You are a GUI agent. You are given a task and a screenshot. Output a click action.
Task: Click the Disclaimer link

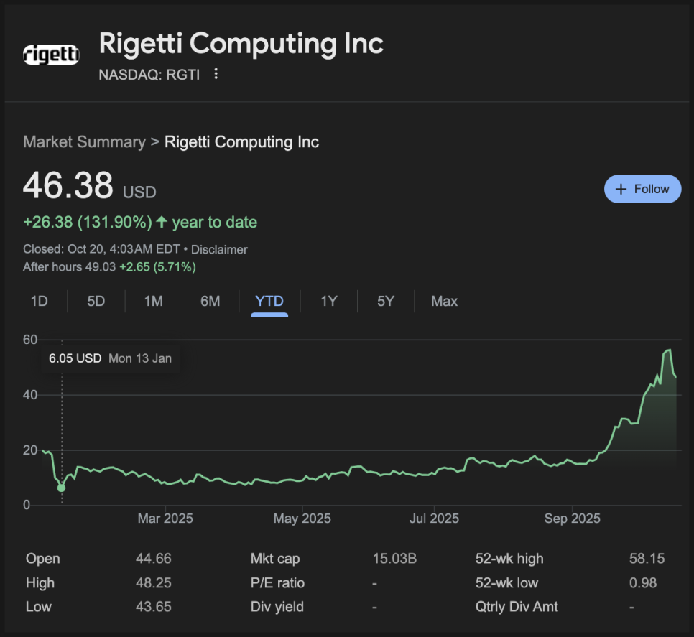click(219, 250)
